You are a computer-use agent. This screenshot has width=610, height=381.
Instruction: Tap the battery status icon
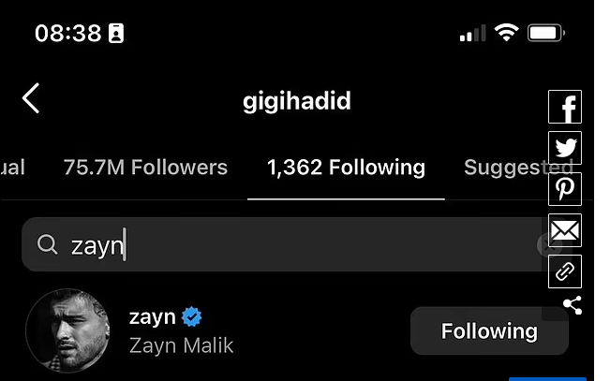coord(546,33)
